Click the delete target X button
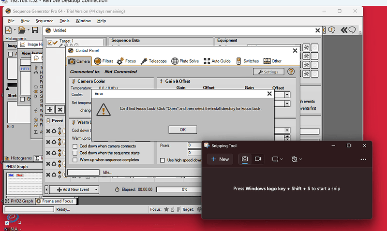The height and width of the screenshot is (231, 387). [x=60, y=110]
